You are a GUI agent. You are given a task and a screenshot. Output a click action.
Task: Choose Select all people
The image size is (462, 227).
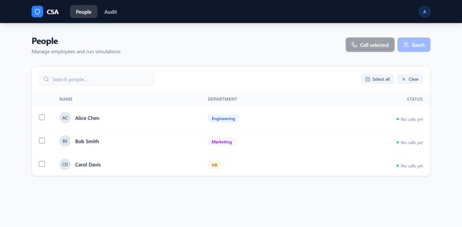coord(377,79)
